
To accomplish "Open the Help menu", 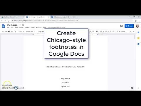I will click(45, 28).
